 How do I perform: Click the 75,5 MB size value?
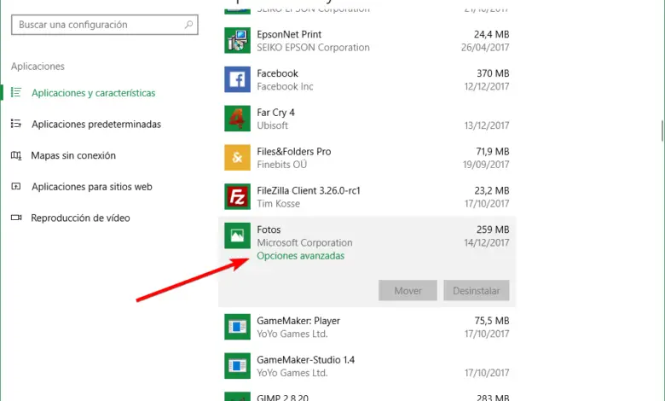point(492,321)
